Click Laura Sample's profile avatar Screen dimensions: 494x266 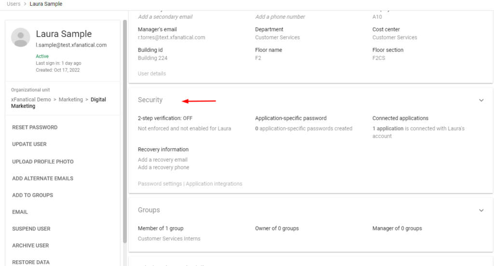coord(20,38)
